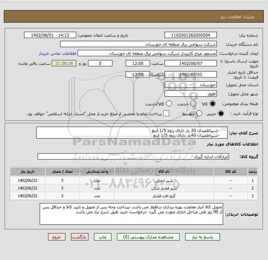Viewport: 268px width, 260px height.
Task: Click the ردیف column header
Action: 253,171
